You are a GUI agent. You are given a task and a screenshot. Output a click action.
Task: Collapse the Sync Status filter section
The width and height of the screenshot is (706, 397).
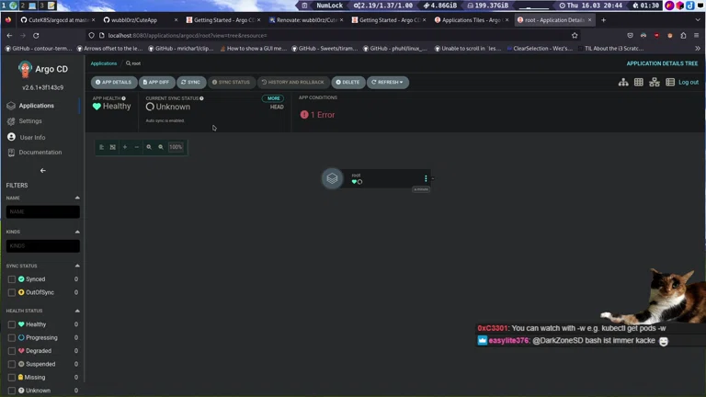pos(77,266)
